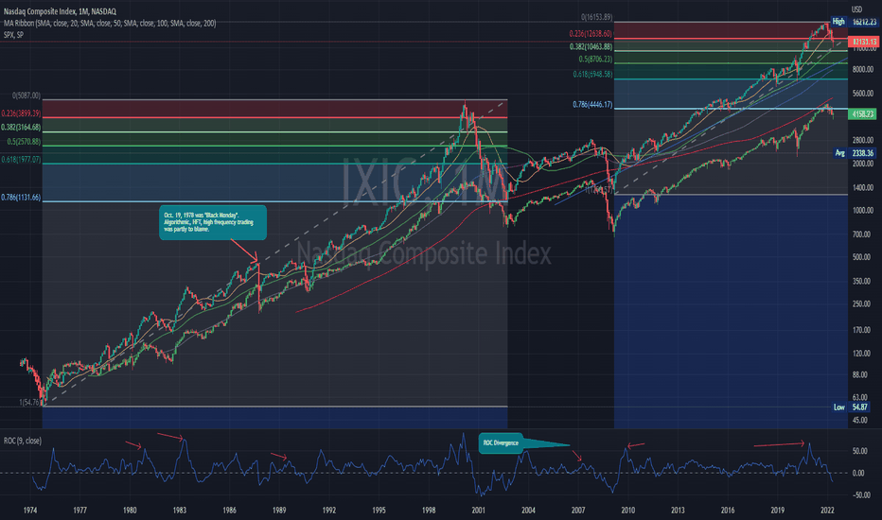Click Fib level 0.382(10463.88) label

(591, 46)
